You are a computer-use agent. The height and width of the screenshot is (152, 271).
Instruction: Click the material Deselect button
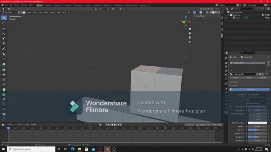[263, 78]
